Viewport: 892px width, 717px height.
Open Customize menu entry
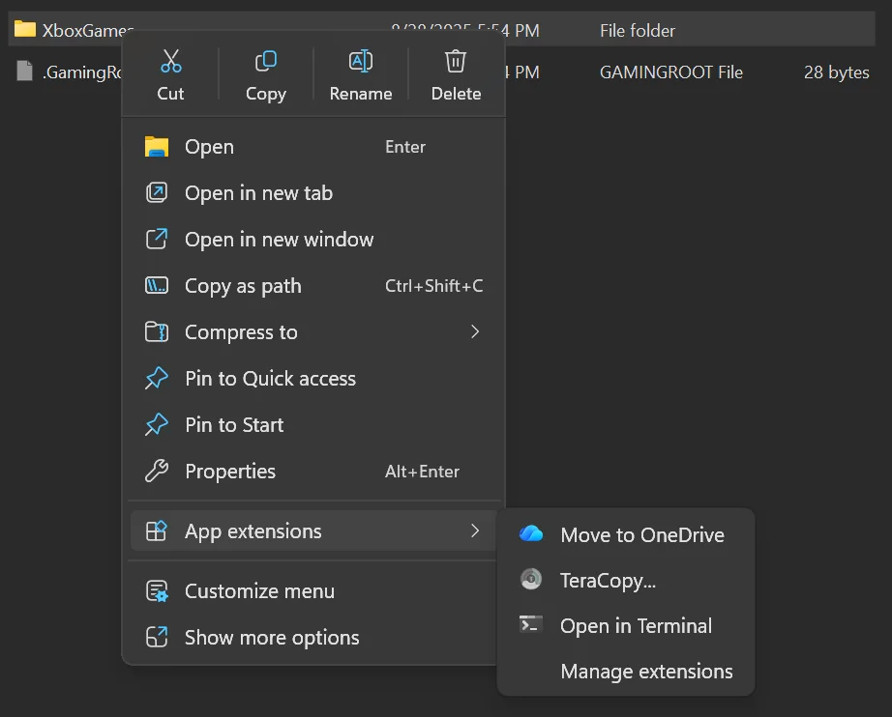tap(313, 590)
